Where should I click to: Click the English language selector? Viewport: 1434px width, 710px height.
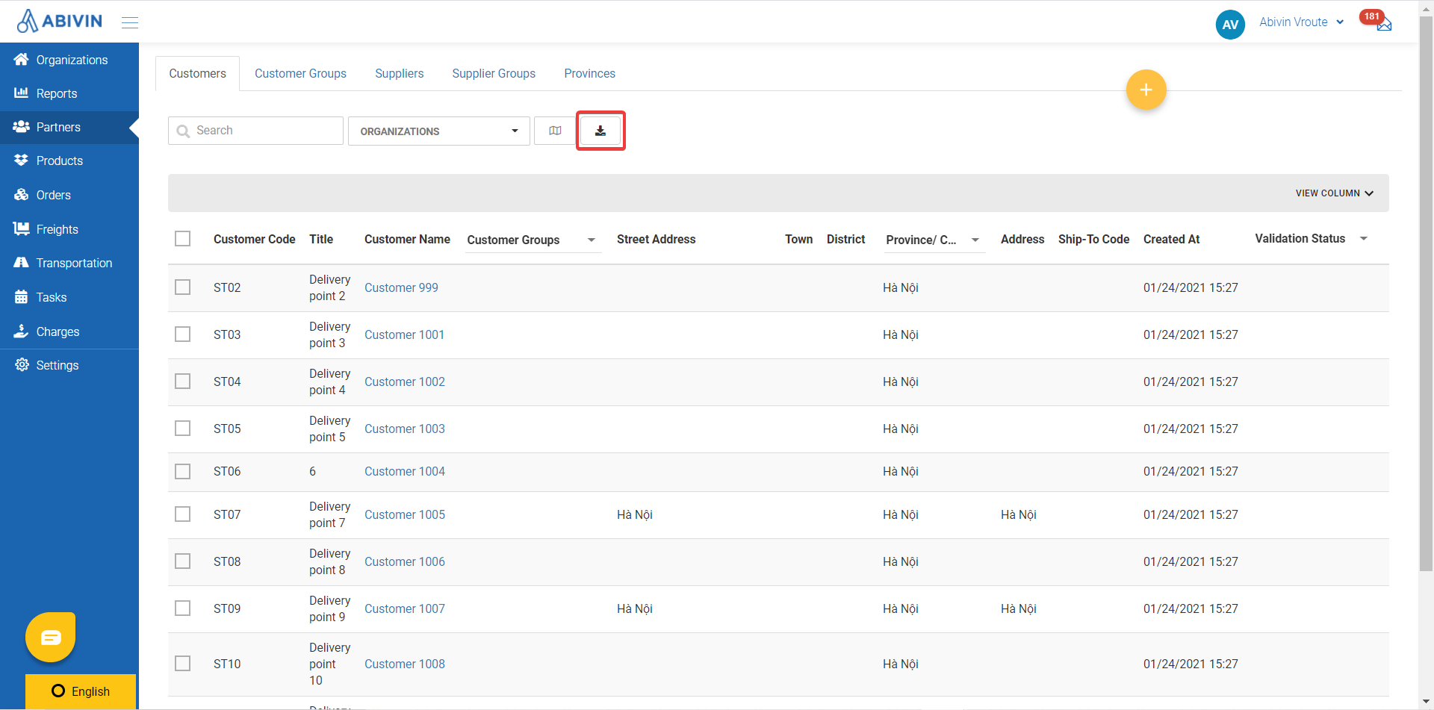81,691
